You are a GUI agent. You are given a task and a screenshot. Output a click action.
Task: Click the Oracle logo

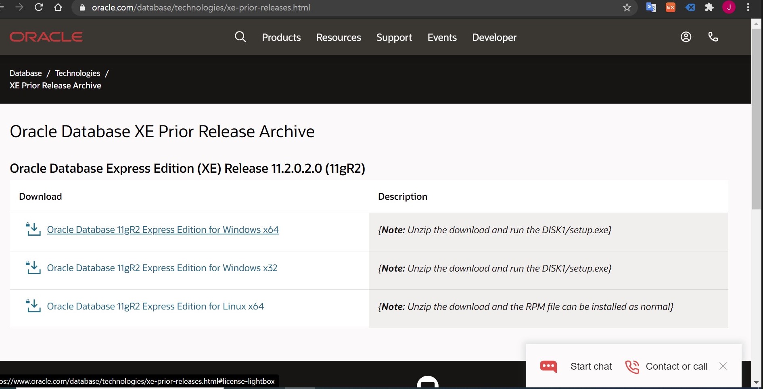46,37
